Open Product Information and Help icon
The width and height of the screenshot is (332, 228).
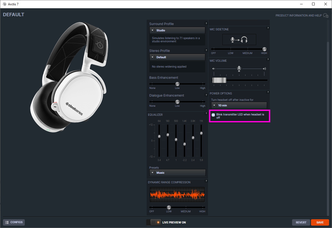(x=326, y=15)
